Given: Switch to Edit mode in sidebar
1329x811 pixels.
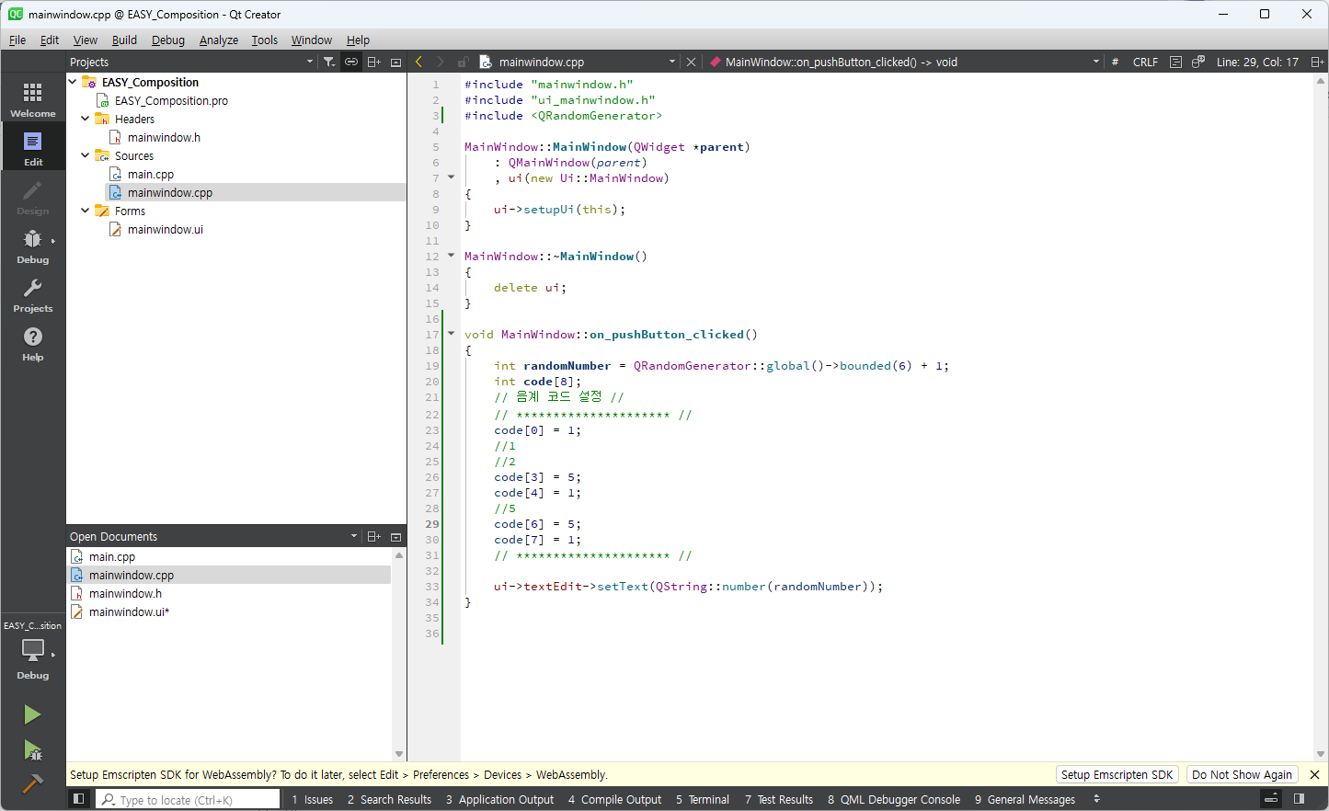Looking at the screenshot, I should point(33,147).
